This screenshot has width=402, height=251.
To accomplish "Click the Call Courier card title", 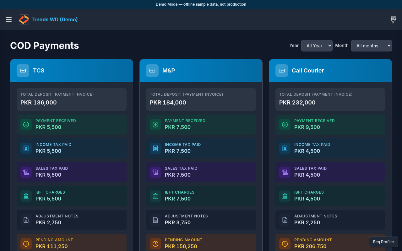I will click(308, 71).
